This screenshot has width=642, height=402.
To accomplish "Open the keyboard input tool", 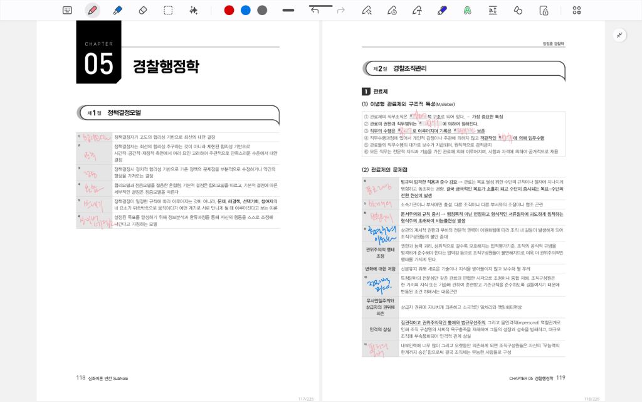I will pyautogui.click(x=67, y=10).
